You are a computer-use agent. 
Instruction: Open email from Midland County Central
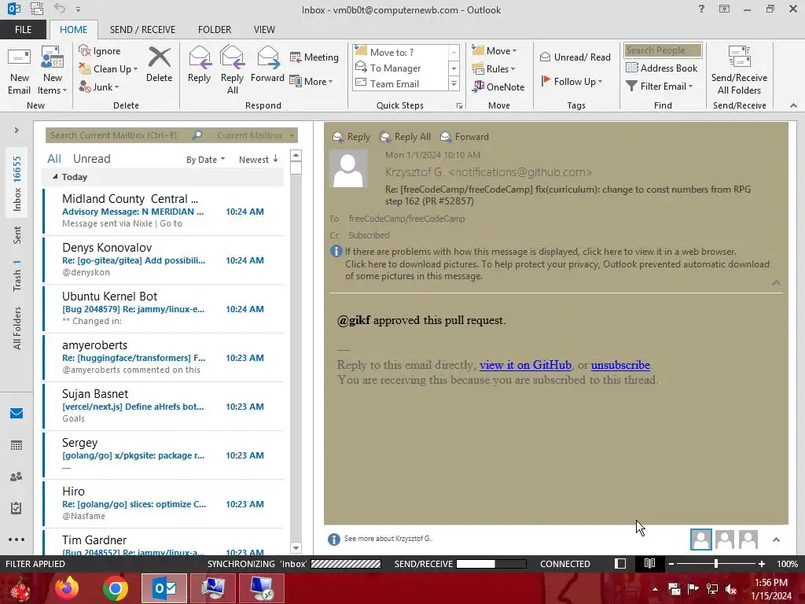(x=164, y=211)
